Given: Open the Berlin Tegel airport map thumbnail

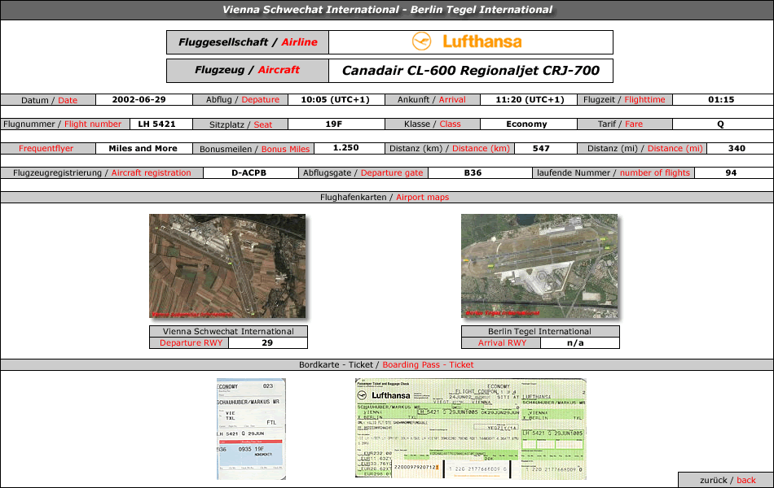Looking at the screenshot, I should click(x=539, y=266).
